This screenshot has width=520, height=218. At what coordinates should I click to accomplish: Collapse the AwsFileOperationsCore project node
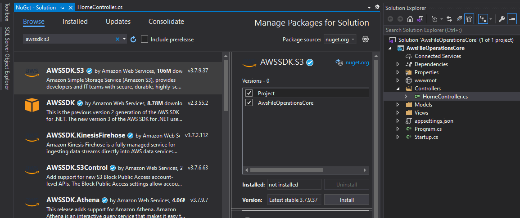390,48
